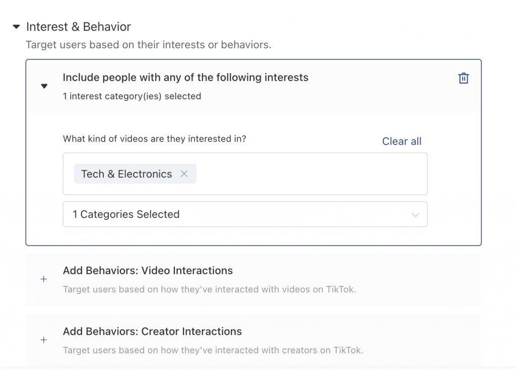The width and height of the screenshot is (516, 370).
Task: Delete the interest group with trash icon
Action: coord(464,78)
